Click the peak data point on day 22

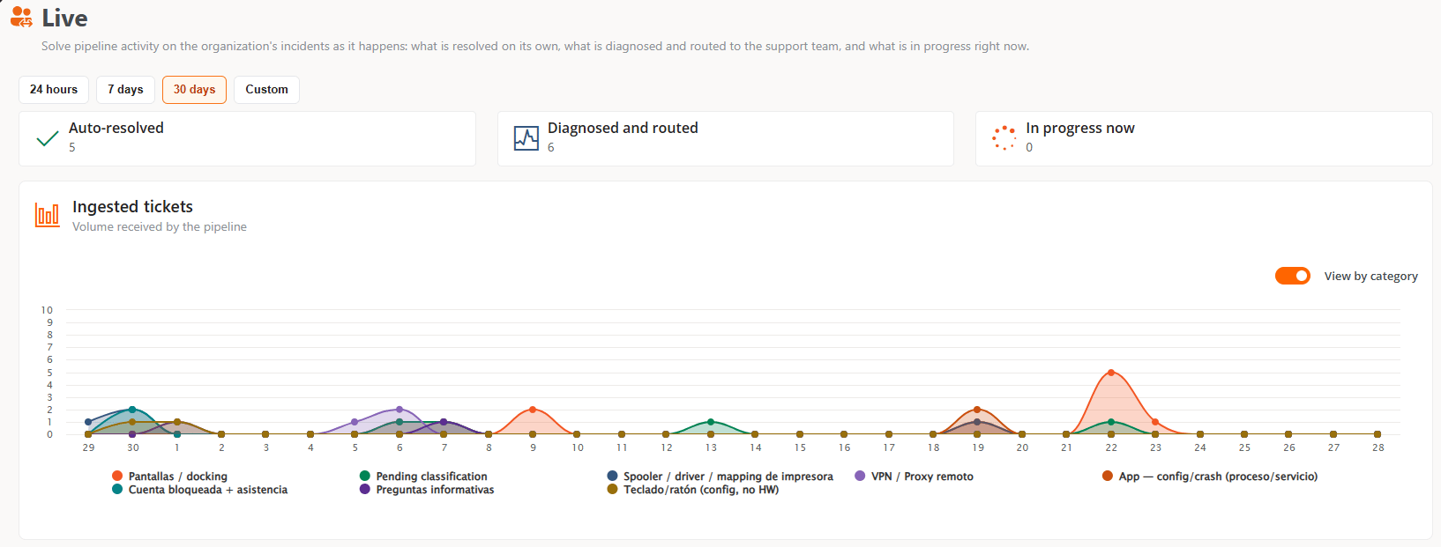[x=1111, y=373]
